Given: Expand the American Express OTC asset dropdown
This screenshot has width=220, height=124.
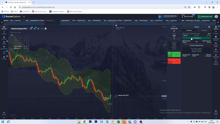Looking at the screenshot, I should 20,29.
